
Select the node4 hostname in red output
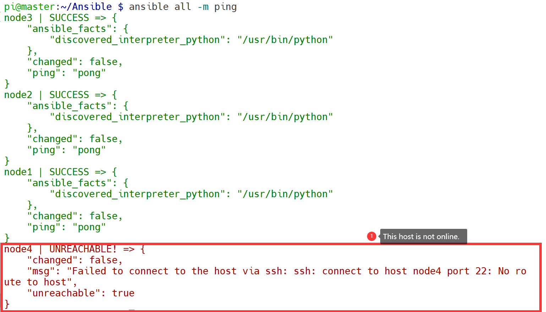(18, 249)
